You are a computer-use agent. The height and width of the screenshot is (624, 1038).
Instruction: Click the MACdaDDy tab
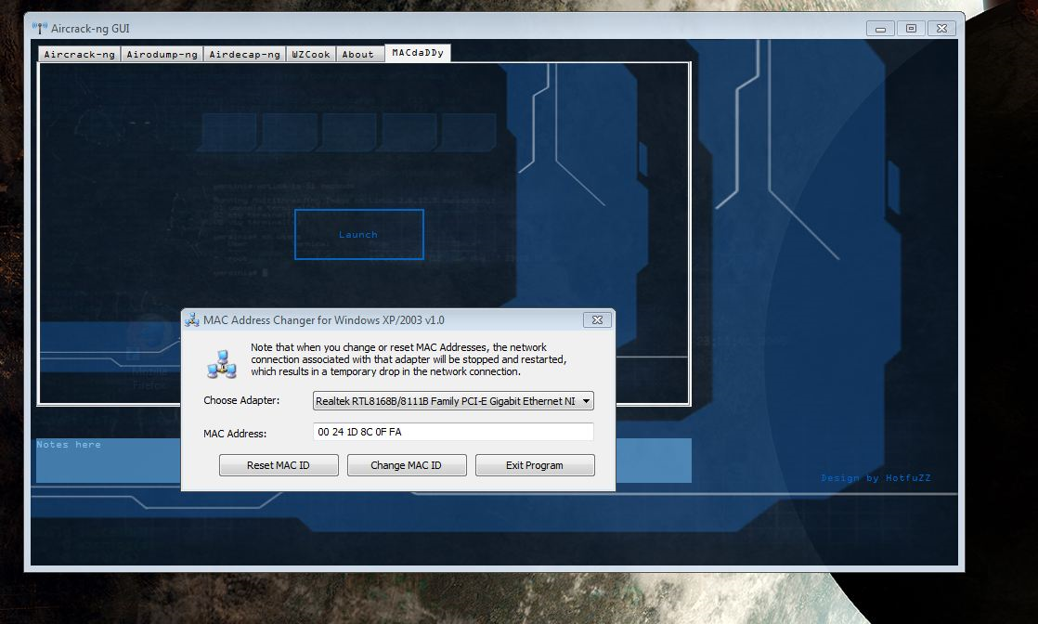click(x=418, y=53)
